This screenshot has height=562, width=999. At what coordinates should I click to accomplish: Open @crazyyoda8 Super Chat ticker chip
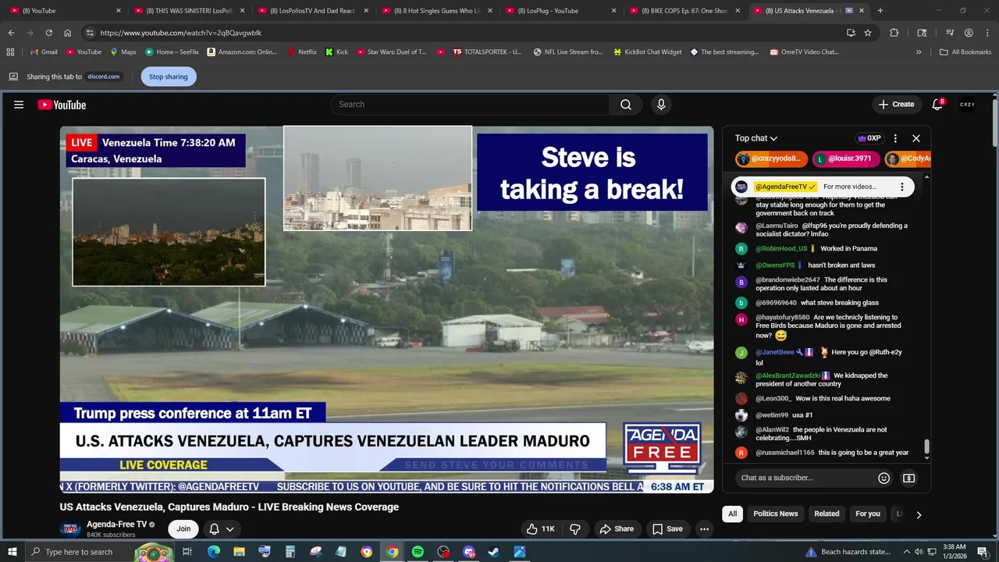point(770,158)
